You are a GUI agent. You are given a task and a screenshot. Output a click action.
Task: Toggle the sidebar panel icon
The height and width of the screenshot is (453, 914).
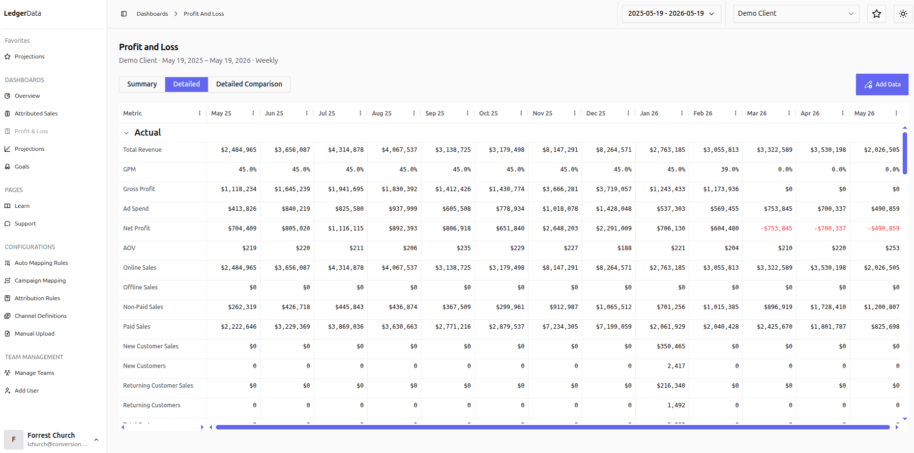coord(124,14)
